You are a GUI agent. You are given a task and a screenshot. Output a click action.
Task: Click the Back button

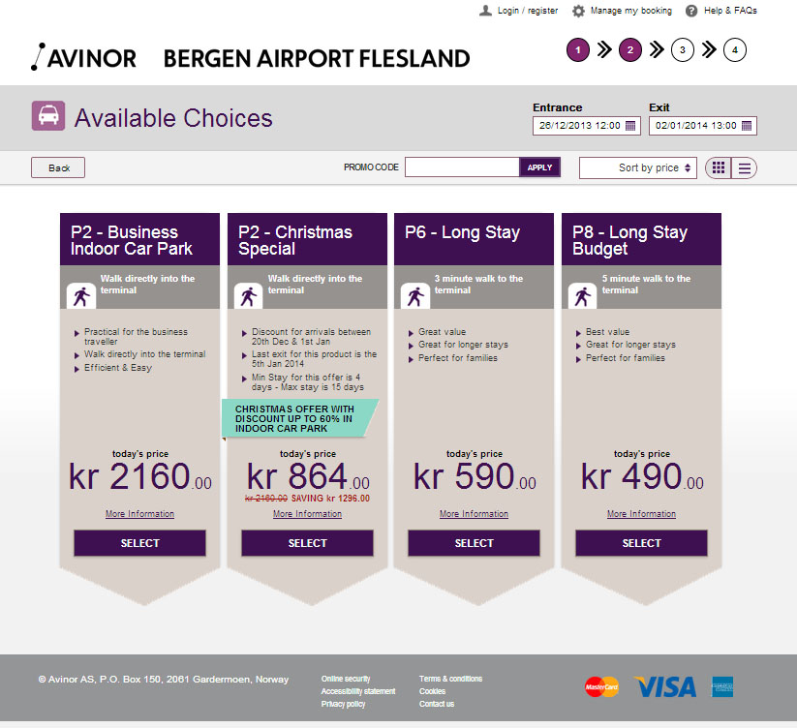pyautogui.click(x=58, y=167)
